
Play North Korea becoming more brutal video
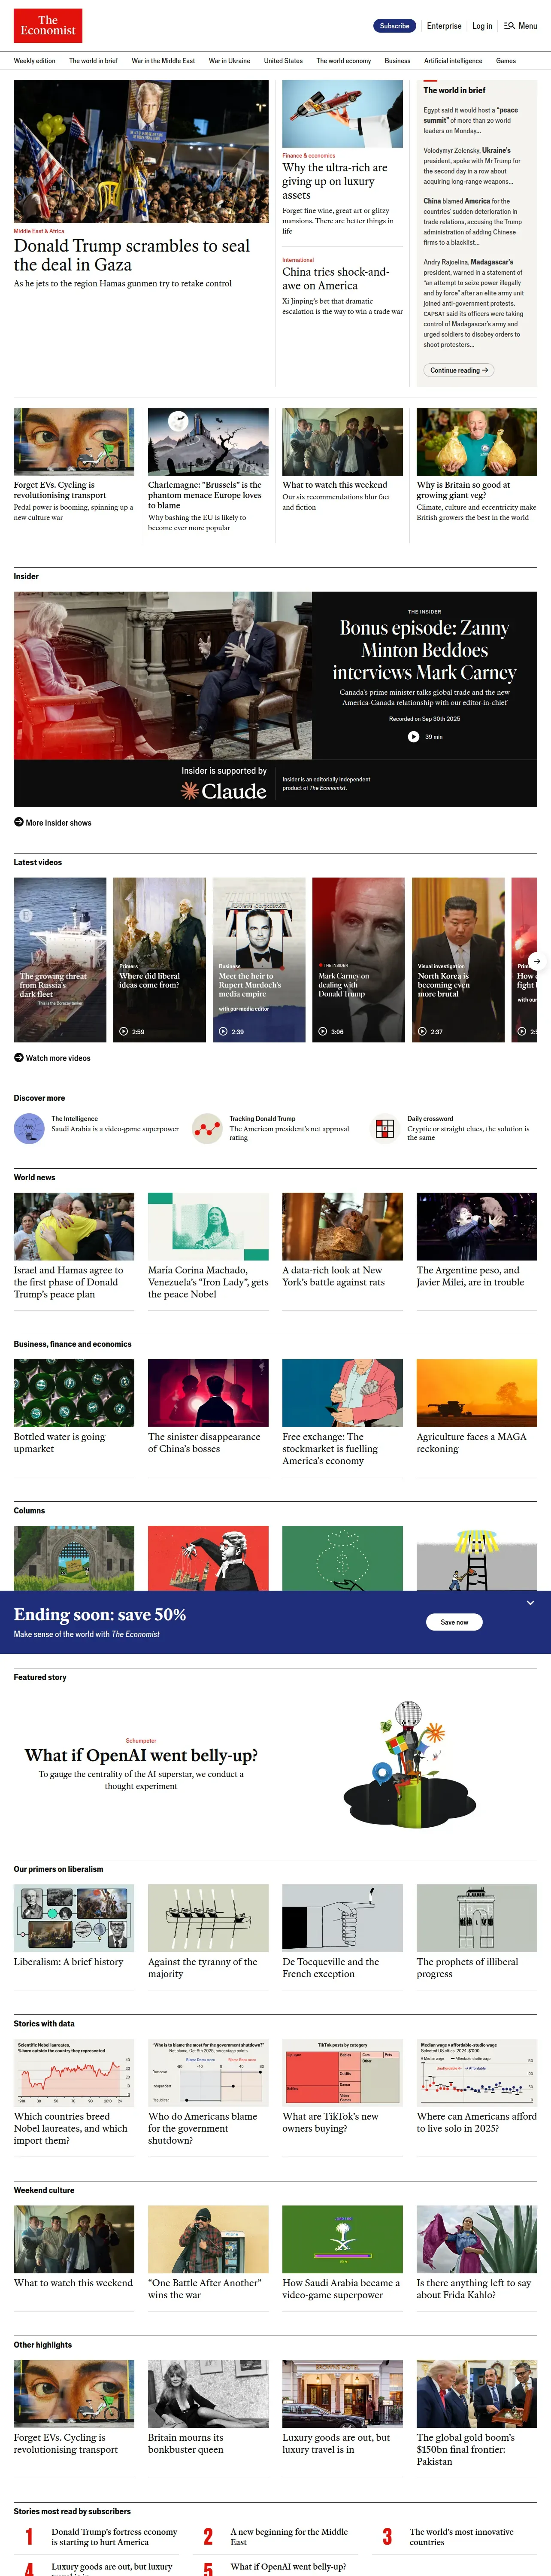click(458, 959)
